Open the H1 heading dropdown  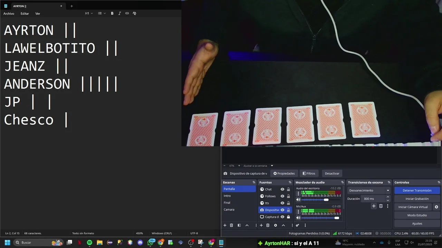(x=89, y=13)
